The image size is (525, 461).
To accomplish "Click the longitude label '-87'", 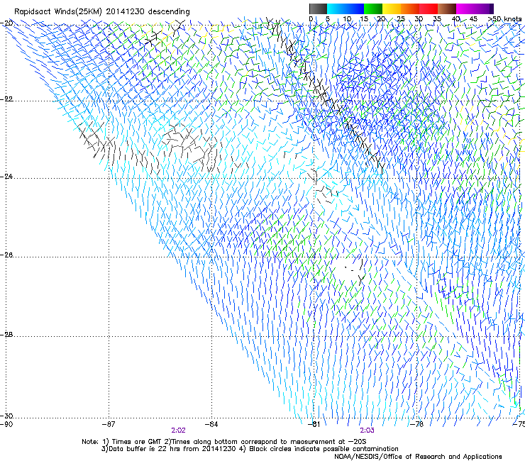I will [109, 424].
